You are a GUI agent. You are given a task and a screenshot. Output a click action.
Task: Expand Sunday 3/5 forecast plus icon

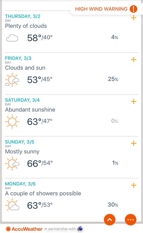133,143
